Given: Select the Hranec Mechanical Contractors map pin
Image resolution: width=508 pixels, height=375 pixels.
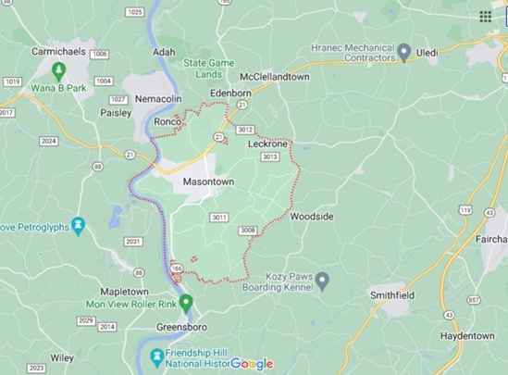Looking at the screenshot, I should [x=404, y=53].
